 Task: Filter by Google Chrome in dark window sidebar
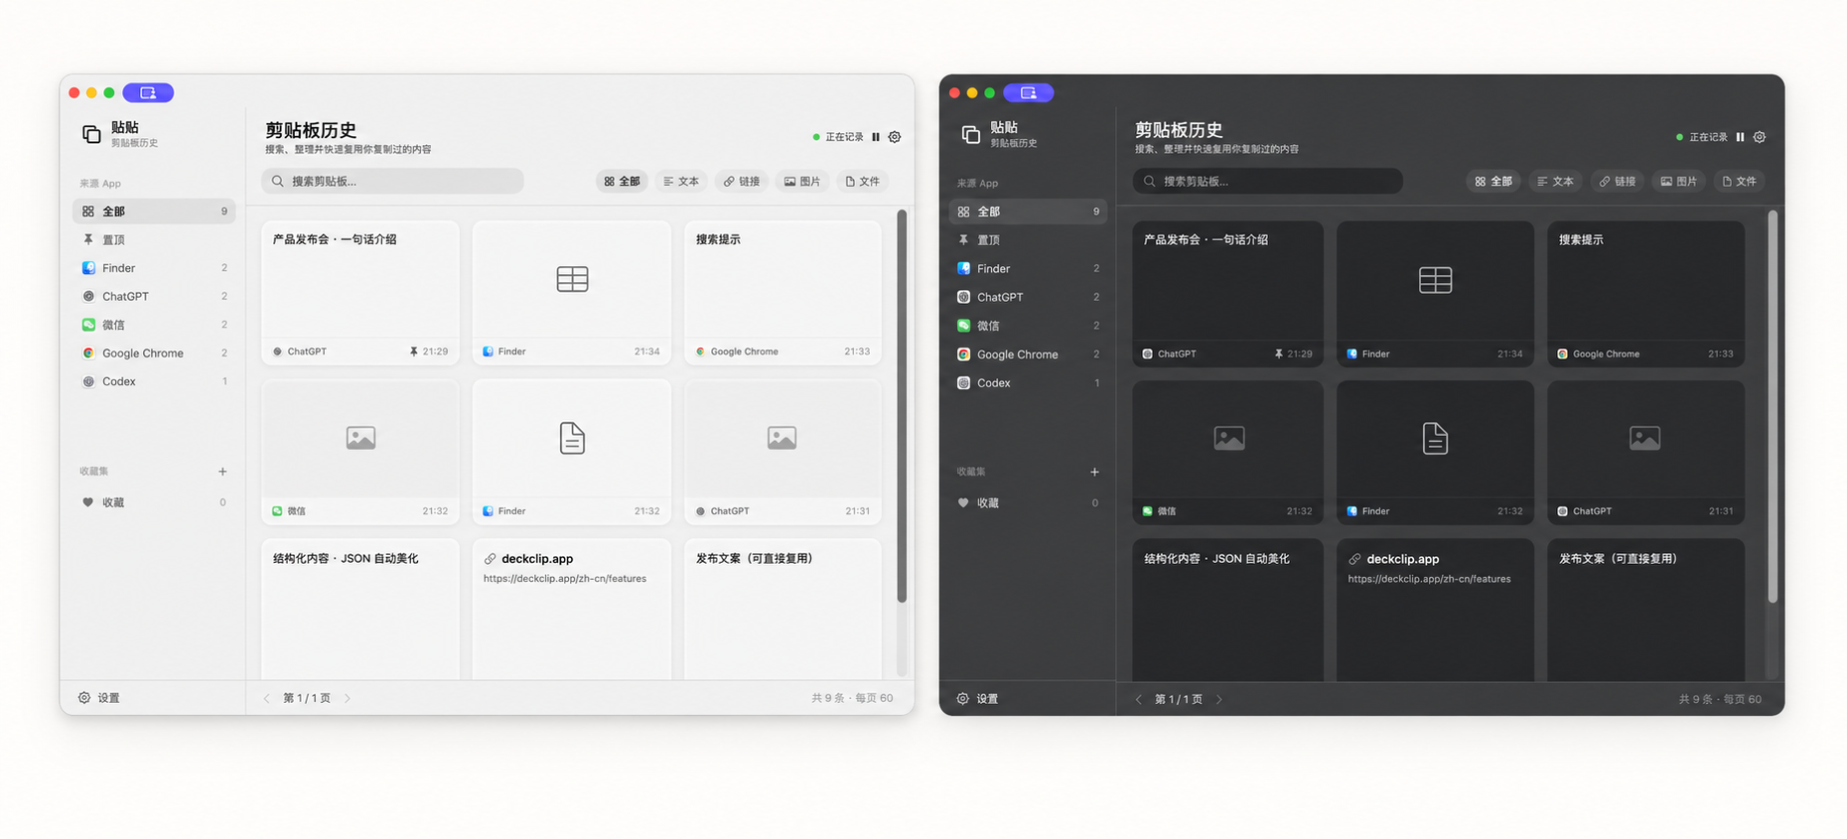click(1028, 354)
